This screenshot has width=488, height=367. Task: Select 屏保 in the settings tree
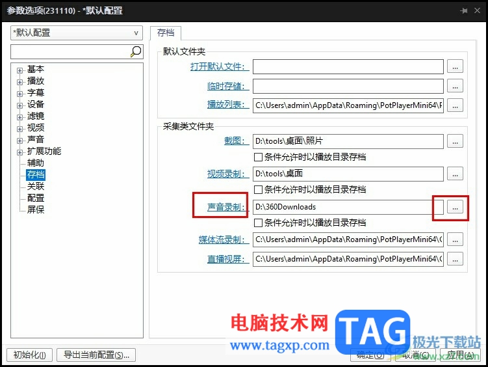coord(36,210)
